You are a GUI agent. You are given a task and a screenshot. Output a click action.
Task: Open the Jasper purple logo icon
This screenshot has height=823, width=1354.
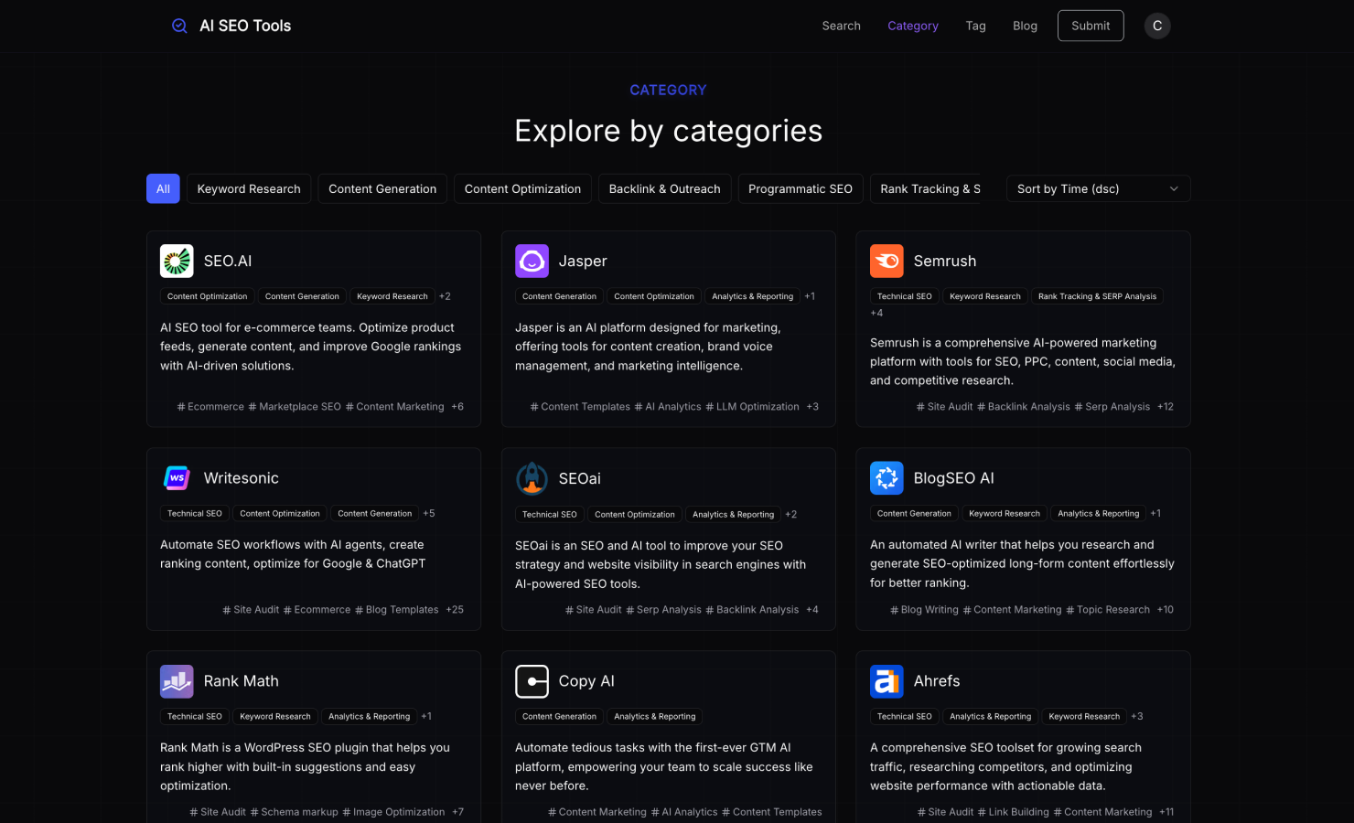(532, 261)
